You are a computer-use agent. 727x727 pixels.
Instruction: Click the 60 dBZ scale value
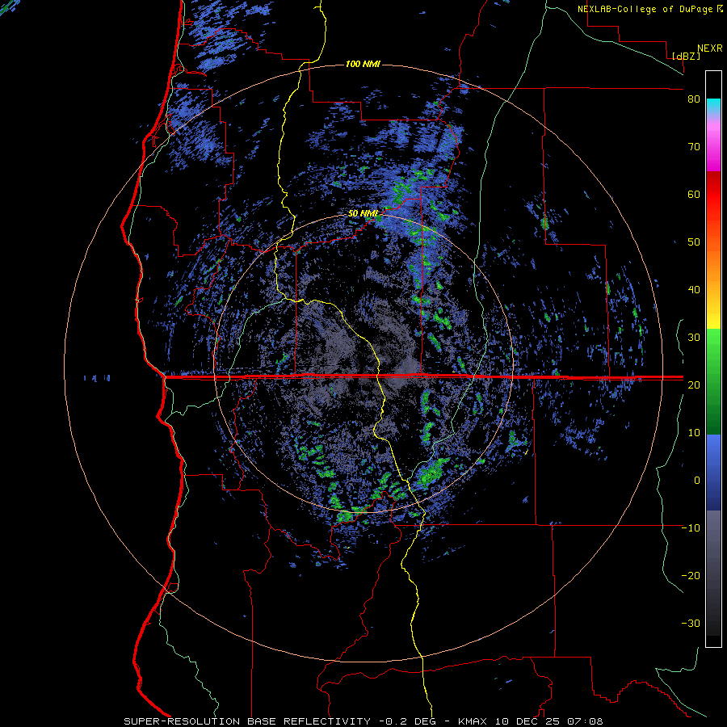point(694,195)
